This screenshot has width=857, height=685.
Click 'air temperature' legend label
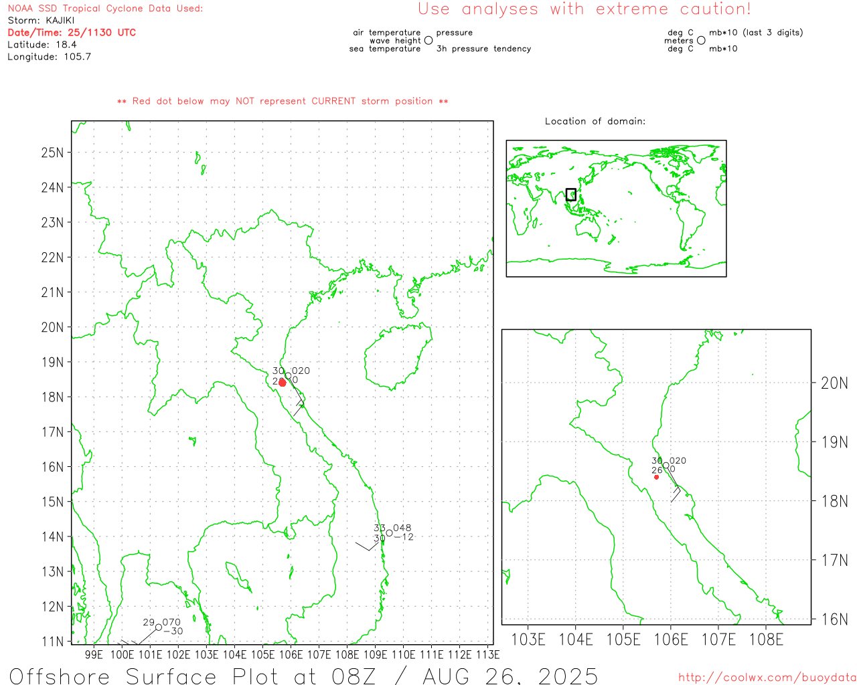(x=387, y=33)
